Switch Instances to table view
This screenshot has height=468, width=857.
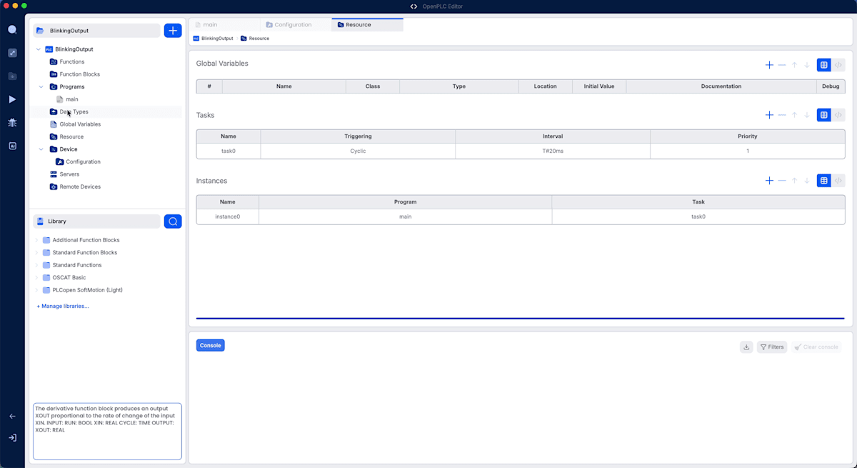point(824,181)
